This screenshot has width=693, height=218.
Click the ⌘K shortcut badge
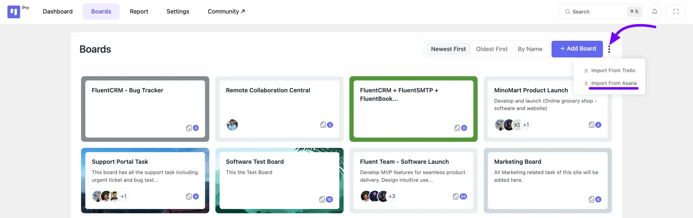(x=634, y=11)
